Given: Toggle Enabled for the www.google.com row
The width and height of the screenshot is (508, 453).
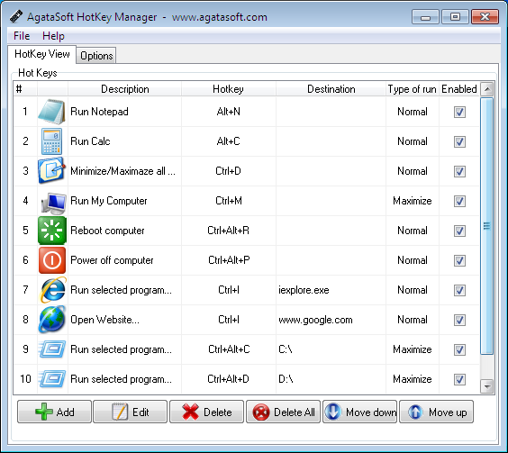Looking at the screenshot, I should pos(459,320).
